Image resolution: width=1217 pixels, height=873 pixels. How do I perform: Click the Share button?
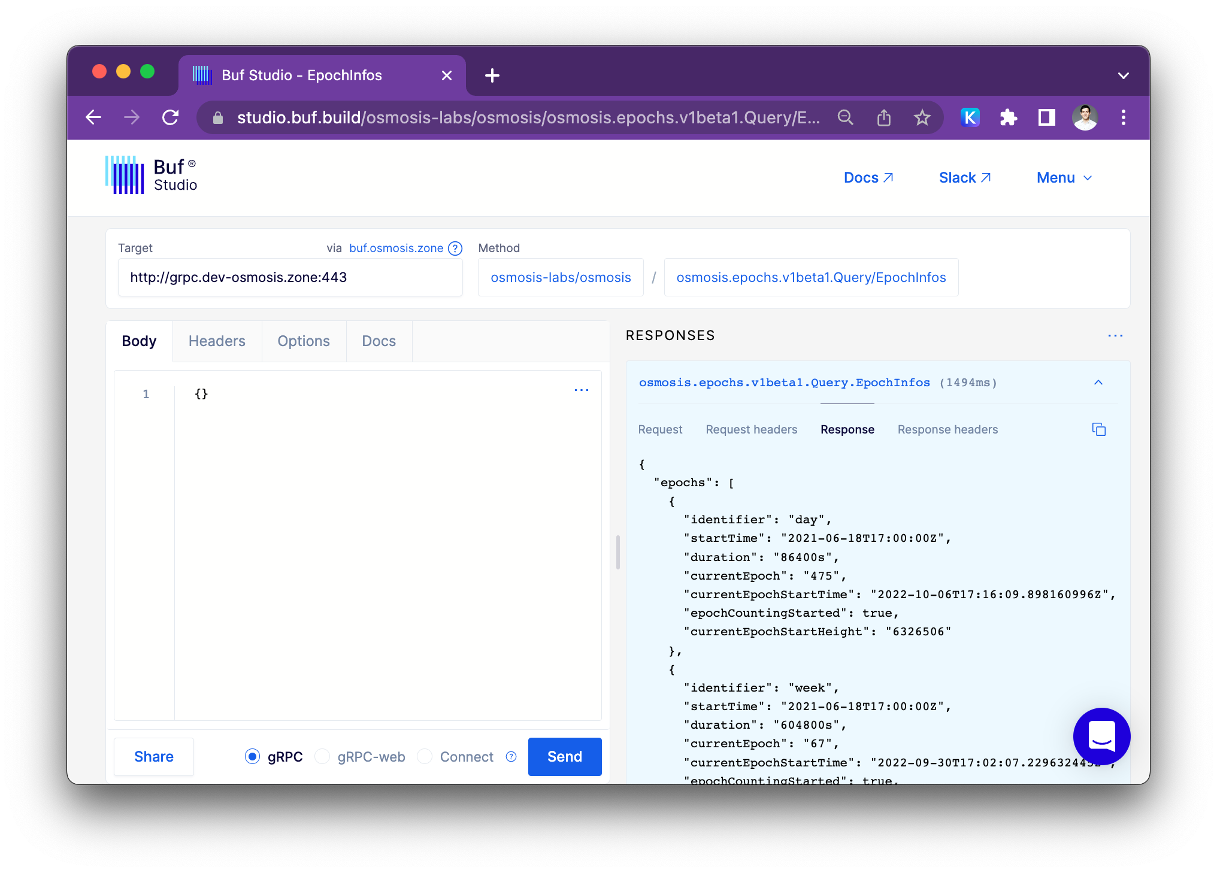pos(154,756)
